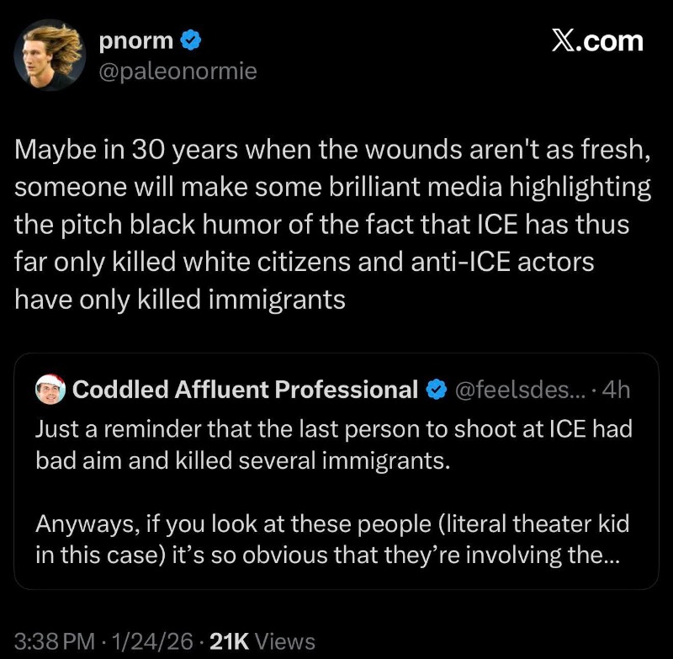The height and width of the screenshot is (659, 673).
Task: Show the 21K view count
Action: (x=227, y=641)
